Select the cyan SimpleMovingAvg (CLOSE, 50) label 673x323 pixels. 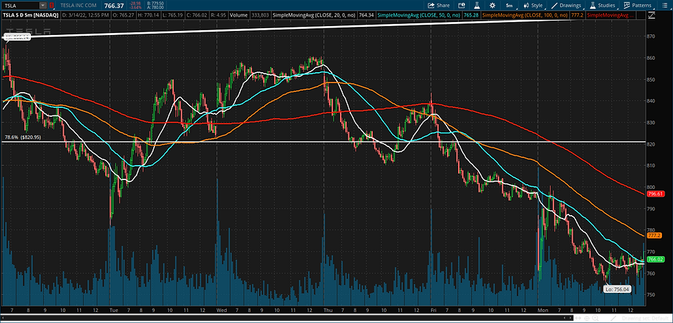(x=420, y=15)
